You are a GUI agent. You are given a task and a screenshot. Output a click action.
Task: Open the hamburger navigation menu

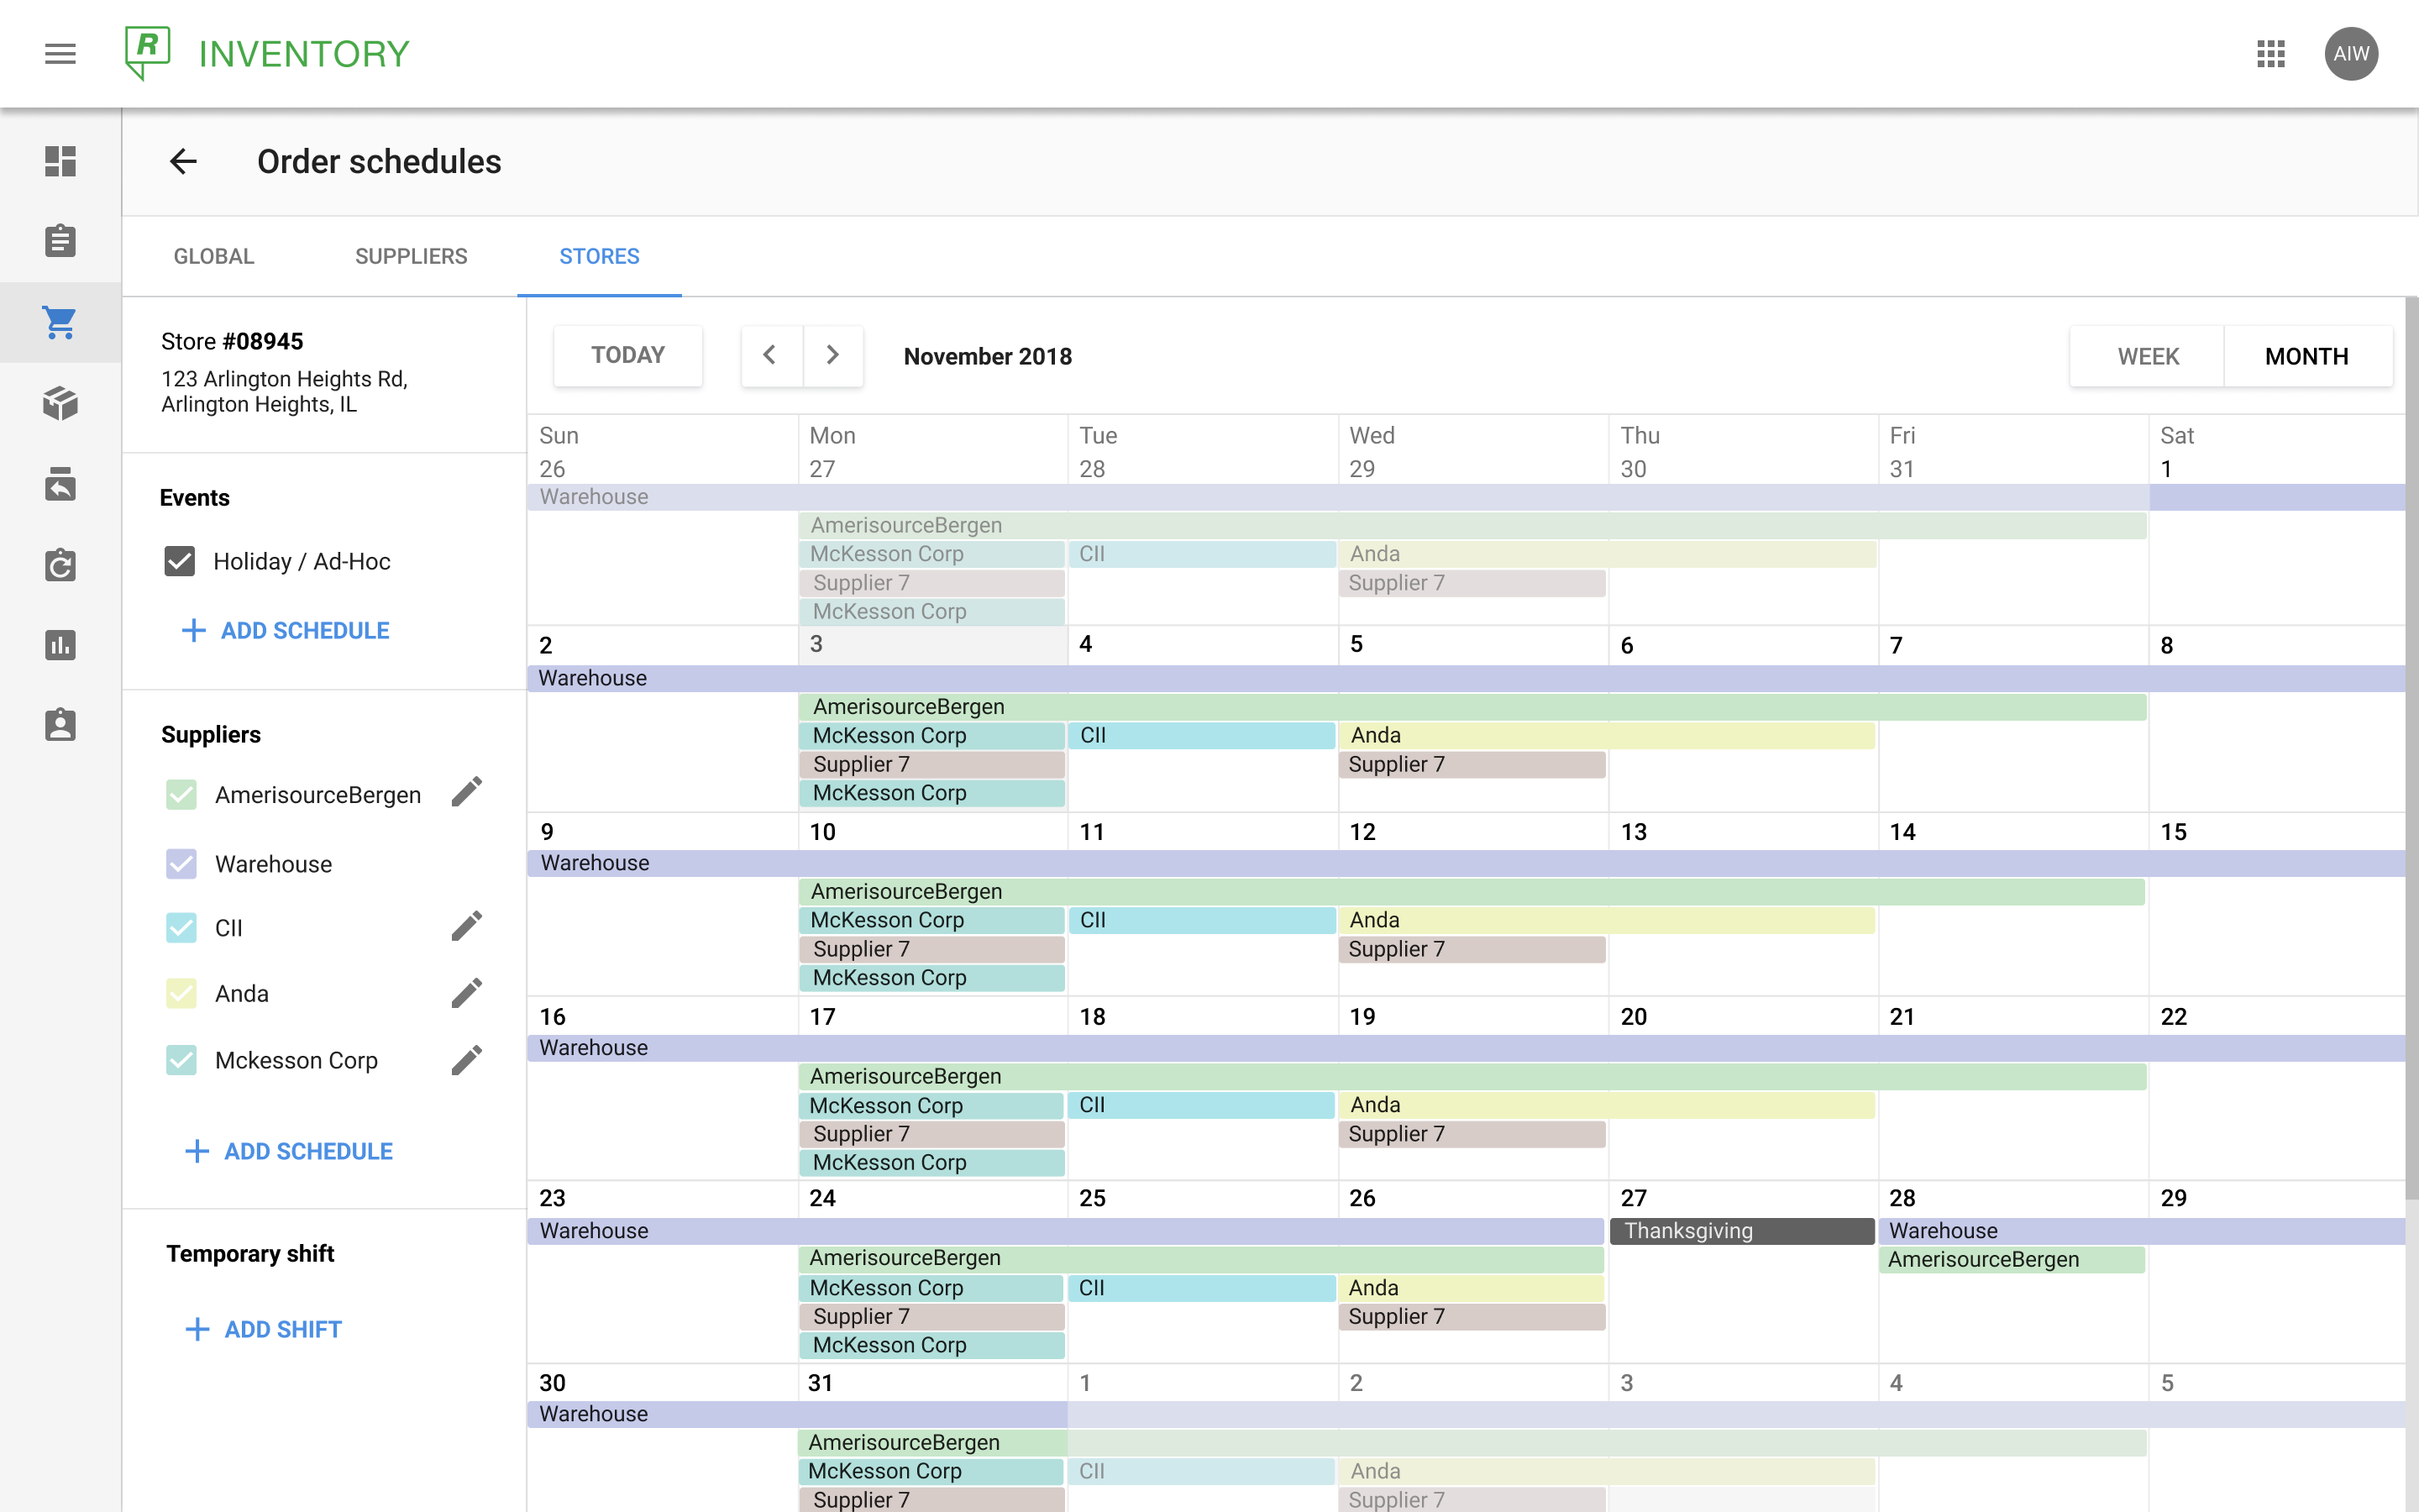coord(60,54)
